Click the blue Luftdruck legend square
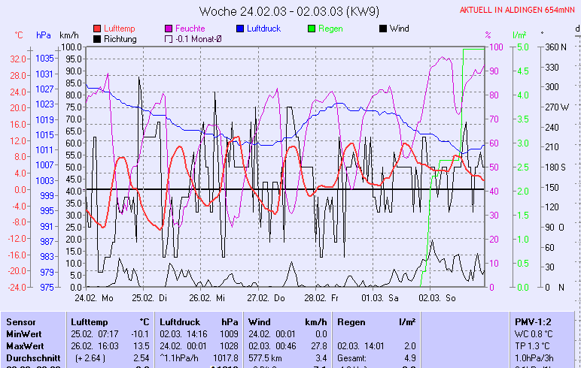581x368 pixels. pos(240,29)
